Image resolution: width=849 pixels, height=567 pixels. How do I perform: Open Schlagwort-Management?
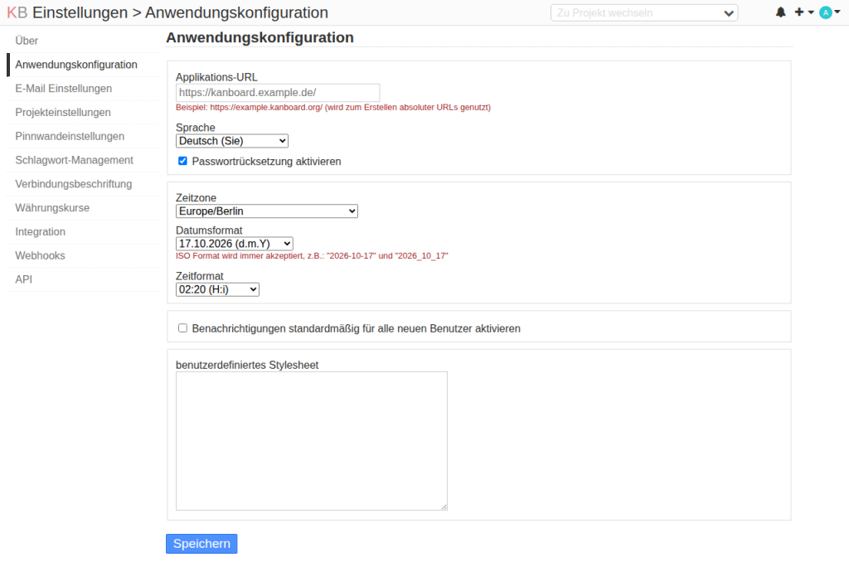[74, 160]
